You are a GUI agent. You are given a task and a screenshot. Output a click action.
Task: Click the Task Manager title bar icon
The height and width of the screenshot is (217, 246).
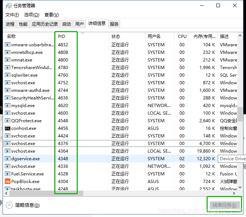8,6
